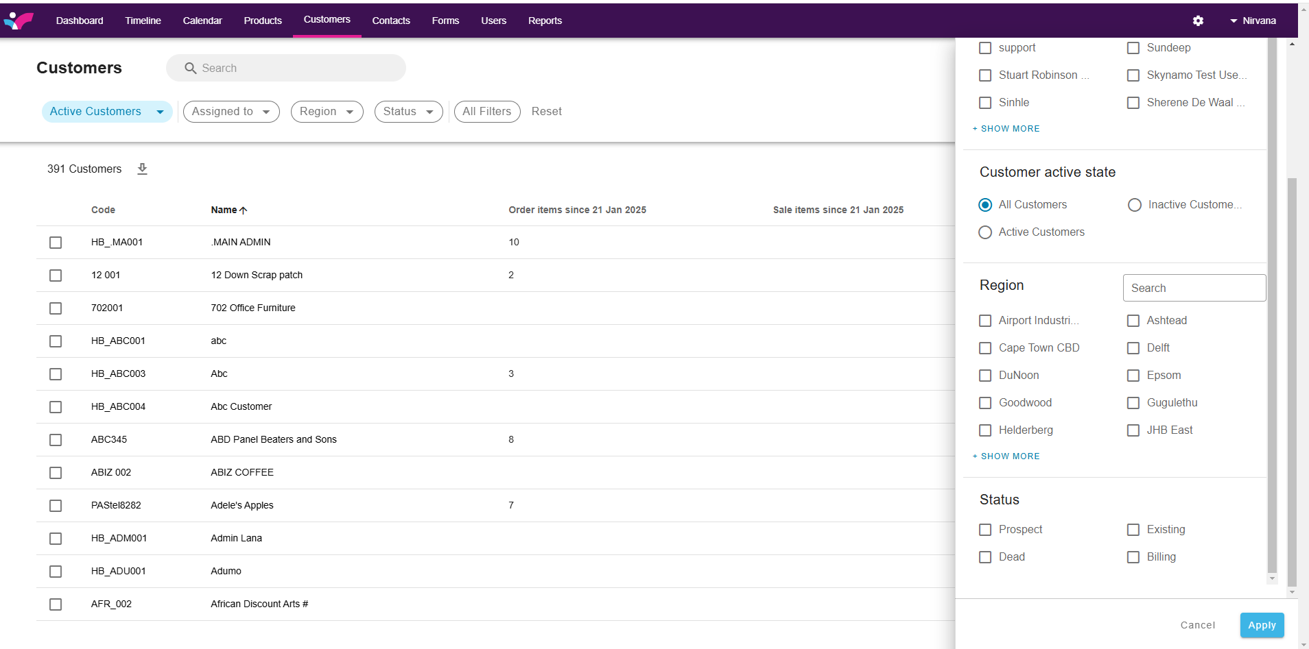Check the Cape Town CBD region checkbox
The width and height of the screenshot is (1309, 649).
click(x=985, y=348)
